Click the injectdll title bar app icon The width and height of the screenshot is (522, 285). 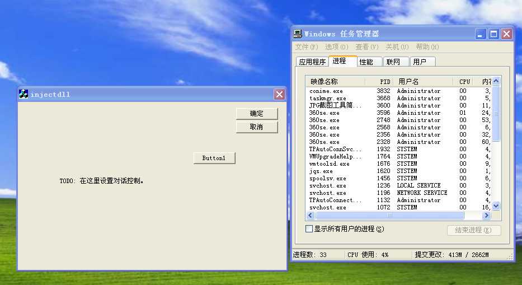click(x=23, y=94)
